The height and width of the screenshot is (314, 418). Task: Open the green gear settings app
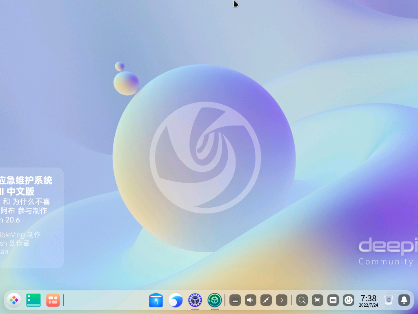coord(215,300)
